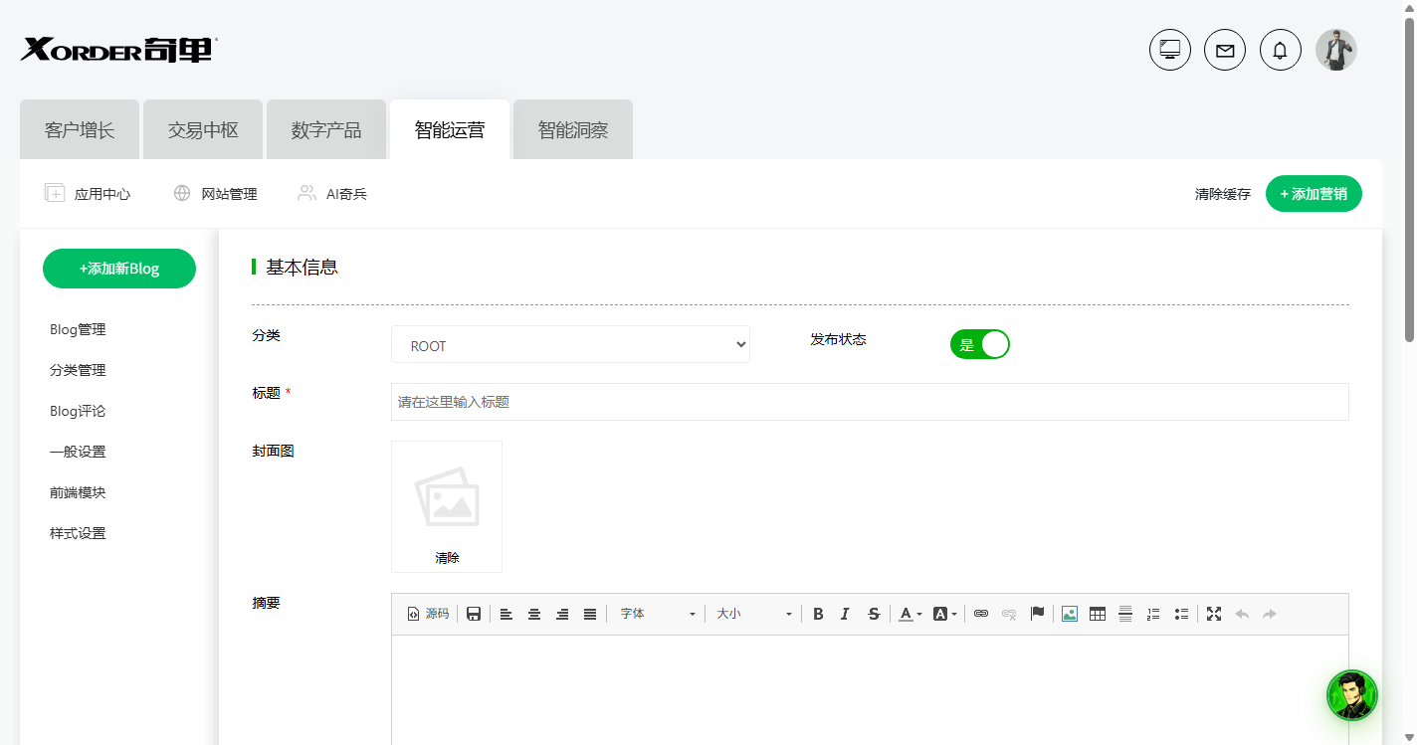Image resolution: width=1417 pixels, height=745 pixels.
Task: Open 前端模块 in the sidebar
Action: 78,492
